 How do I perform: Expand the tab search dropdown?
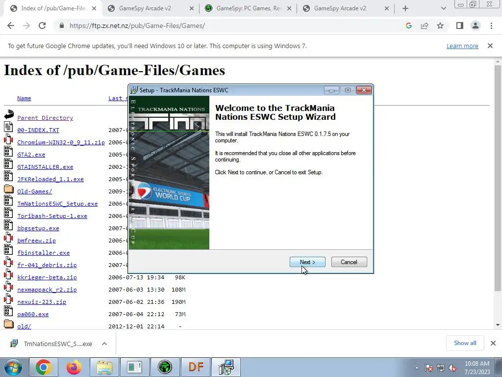pos(443,8)
